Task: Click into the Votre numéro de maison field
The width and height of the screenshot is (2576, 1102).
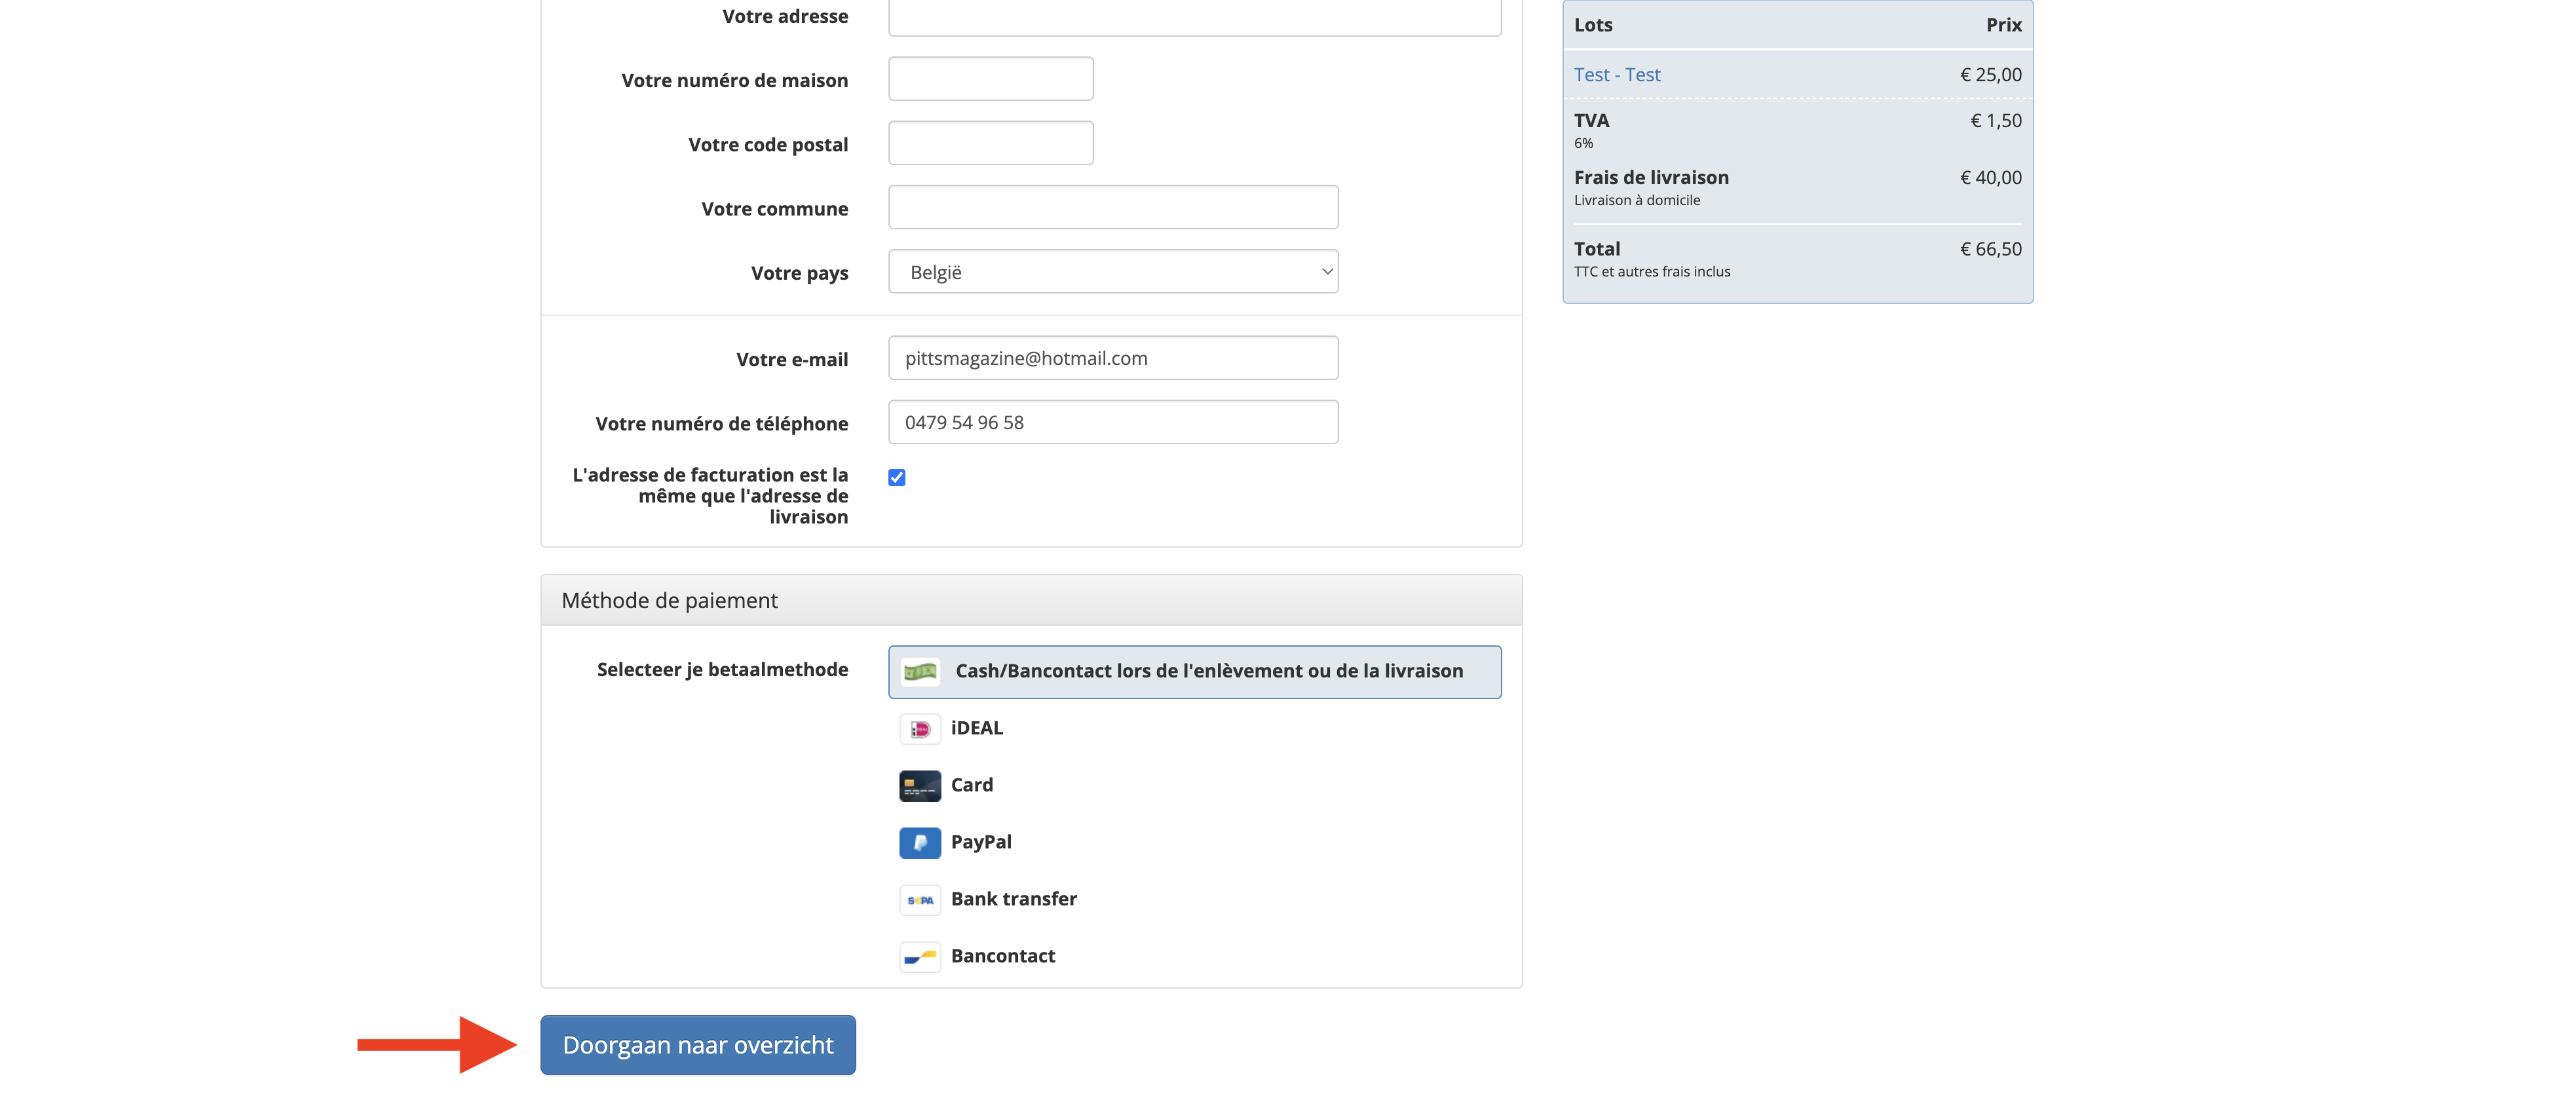Action: (x=990, y=79)
